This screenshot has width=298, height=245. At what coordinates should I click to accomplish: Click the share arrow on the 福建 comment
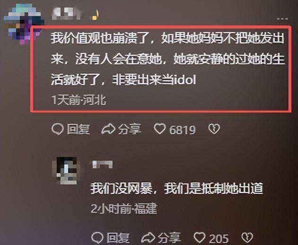point(149,237)
